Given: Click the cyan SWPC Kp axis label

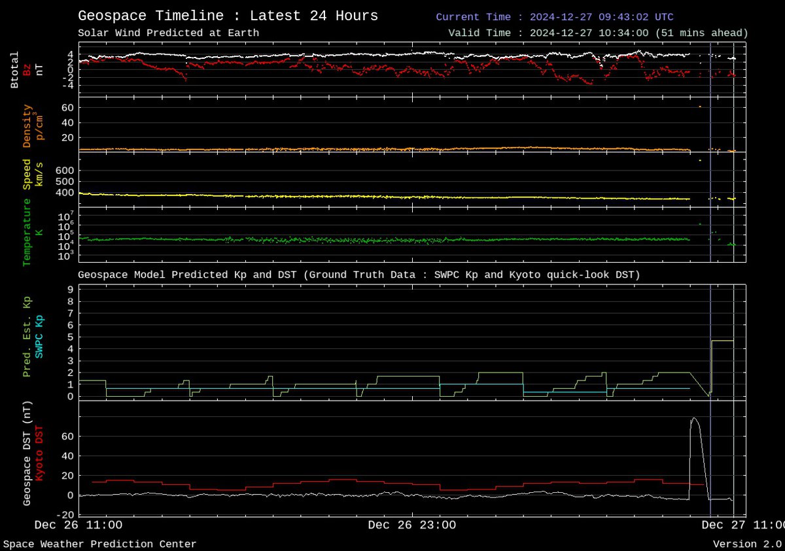Looking at the screenshot, I should click(39, 336).
